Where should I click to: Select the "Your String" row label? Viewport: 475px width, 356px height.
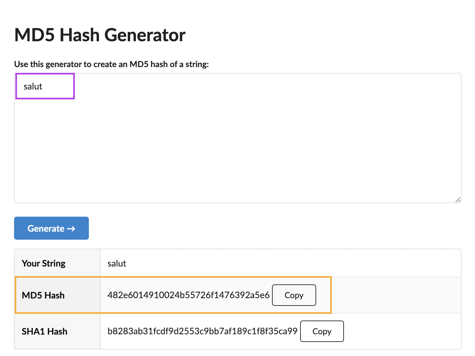pos(43,263)
